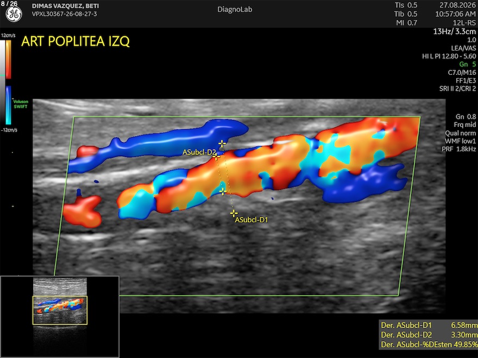Viewport: 478px width, 358px height.
Task: Click the Voluson SWIFT label icon
Action: click(x=21, y=104)
